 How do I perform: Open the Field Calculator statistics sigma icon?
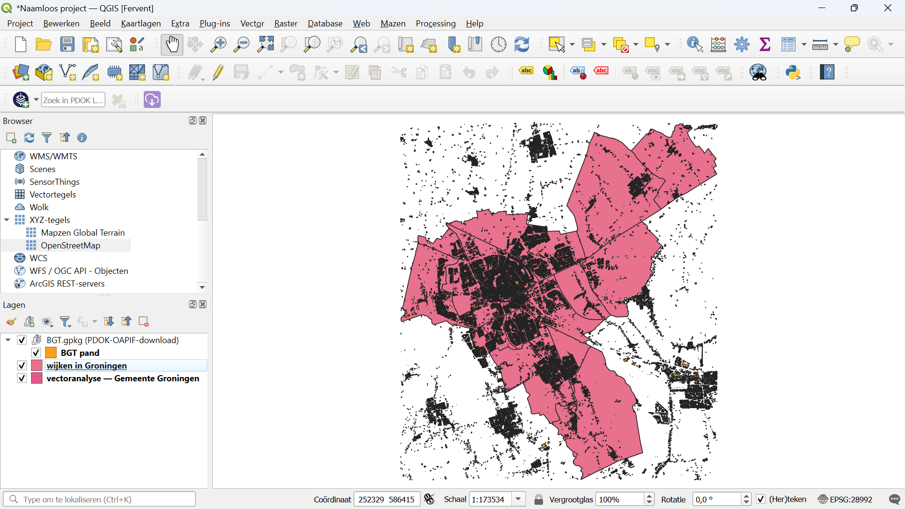pos(765,45)
